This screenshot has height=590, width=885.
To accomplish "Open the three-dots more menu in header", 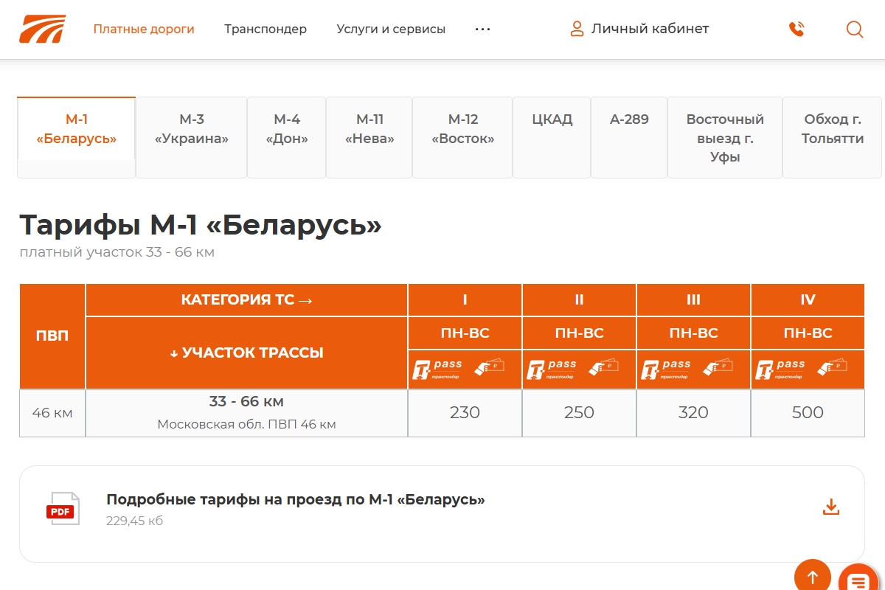I will point(482,29).
